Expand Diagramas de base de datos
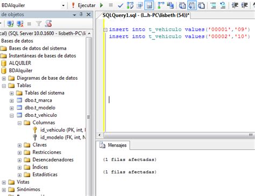The width and height of the screenshot is (255, 196). [4, 79]
